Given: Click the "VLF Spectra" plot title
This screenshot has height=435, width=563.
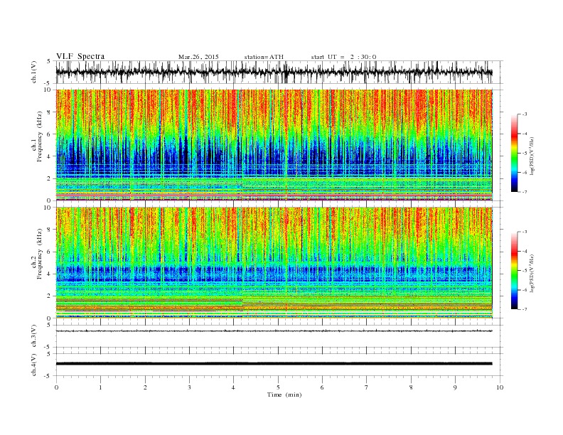Looking at the screenshot, I should pyautogui.click(x=80, y=56).
